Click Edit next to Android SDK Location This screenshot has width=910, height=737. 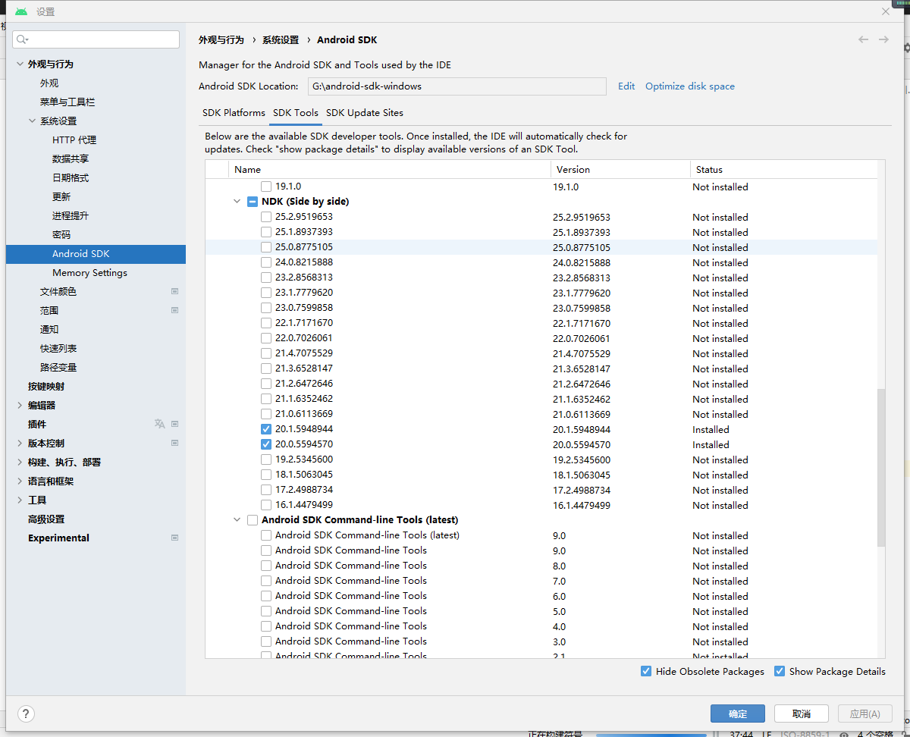[626, 86]
